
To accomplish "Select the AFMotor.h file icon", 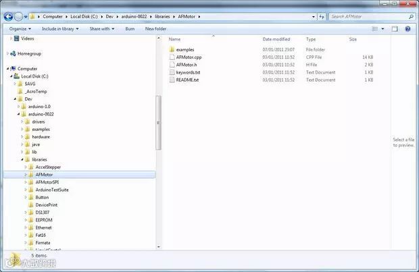I will point(172,65).
